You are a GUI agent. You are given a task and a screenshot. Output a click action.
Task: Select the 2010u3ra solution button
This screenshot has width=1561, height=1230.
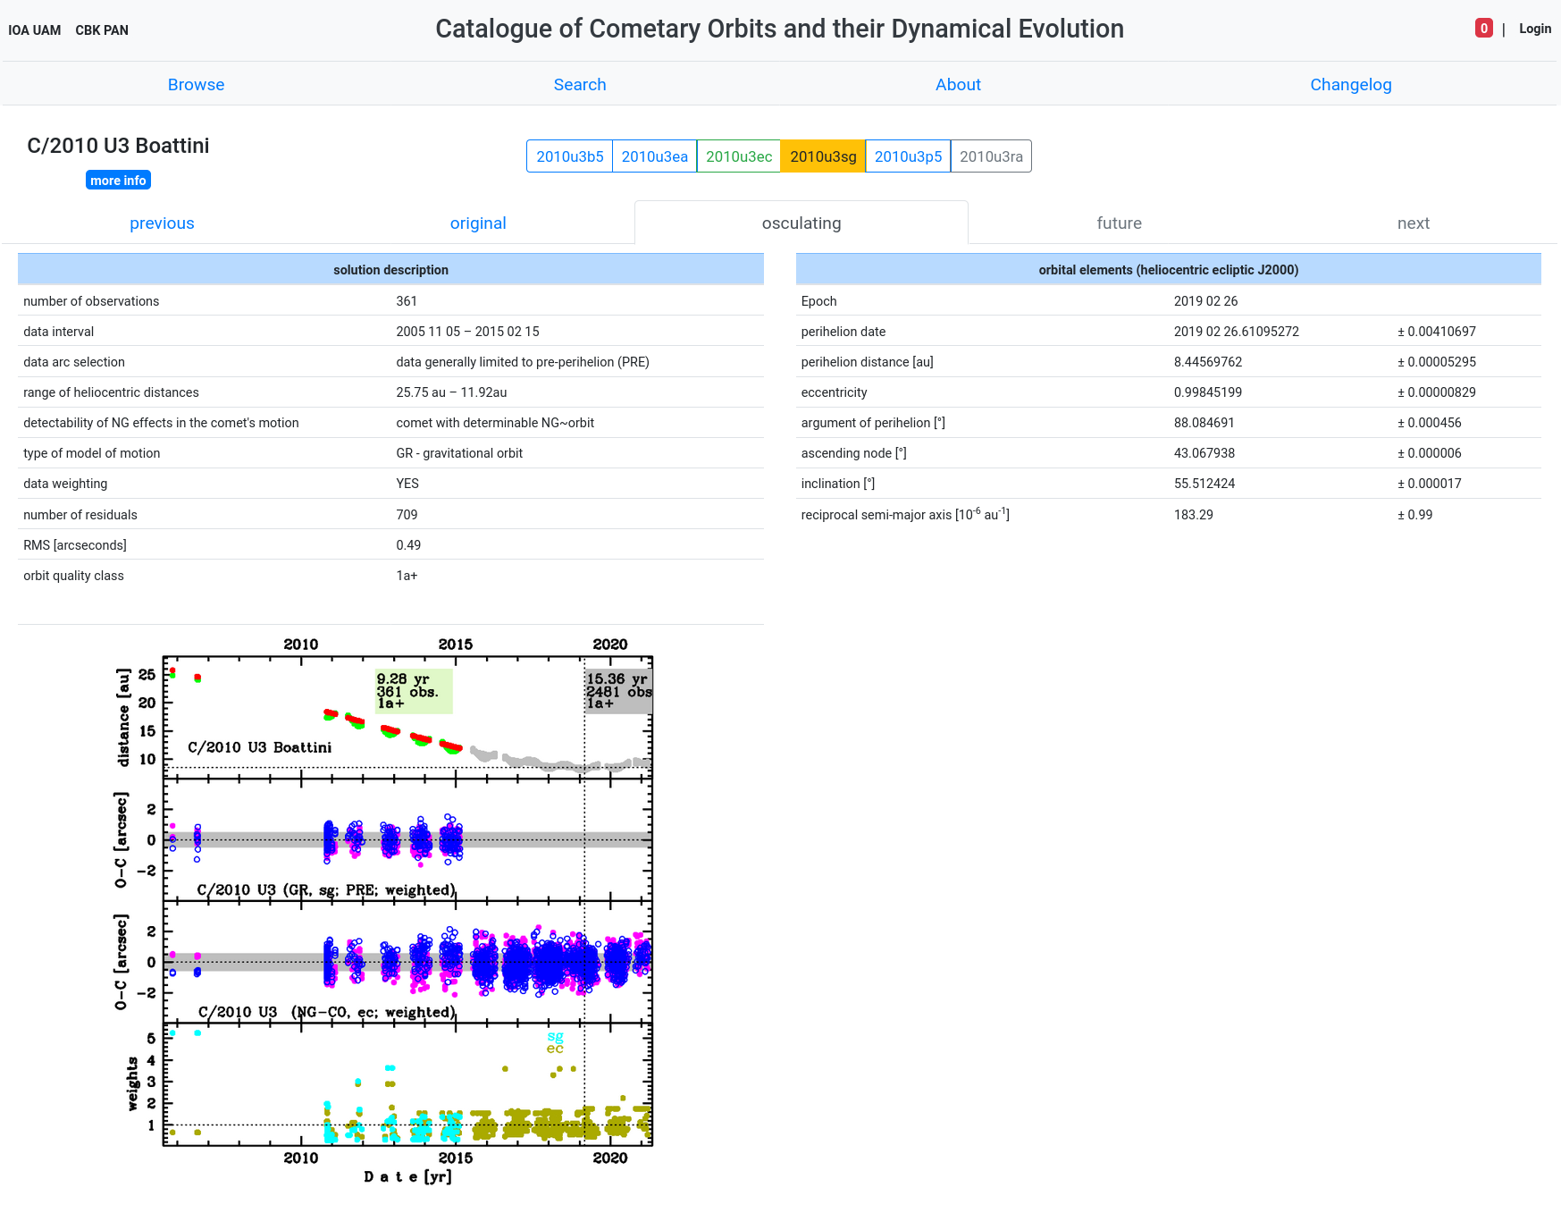coord(991,156)
